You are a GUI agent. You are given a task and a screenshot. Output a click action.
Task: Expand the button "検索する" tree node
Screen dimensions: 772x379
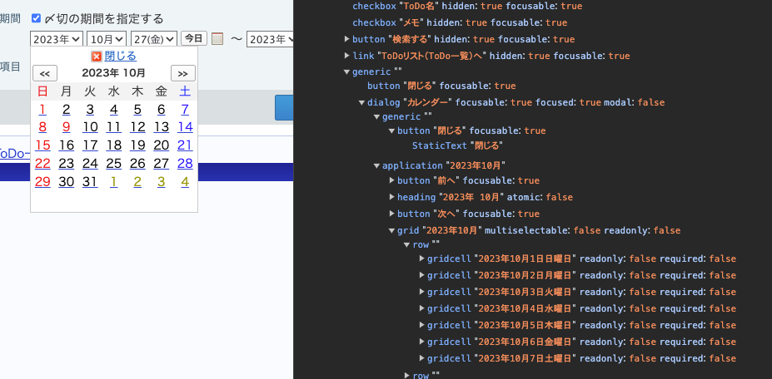tap(346, 39)
